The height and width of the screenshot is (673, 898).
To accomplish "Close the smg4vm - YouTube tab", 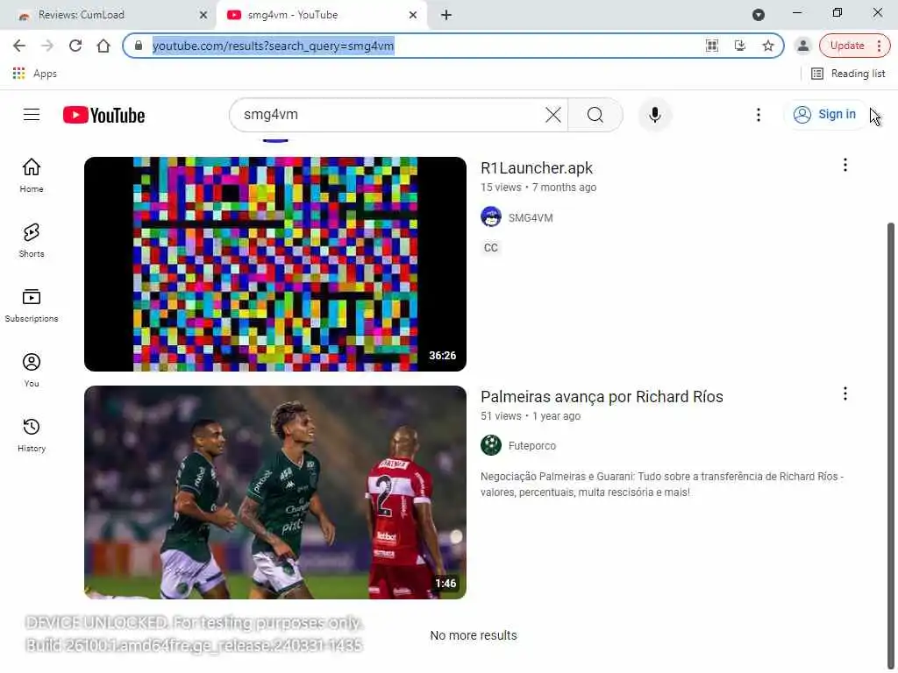I will [x=413, y=15].
